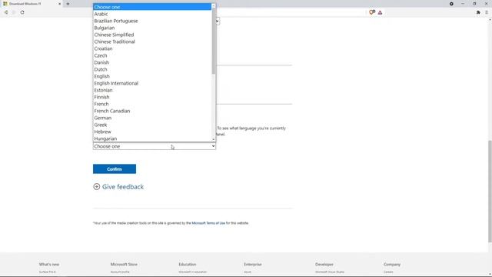This screenshot has height=277, width=492.
Task: Click the Education footer heading
Action: [188, 265]
